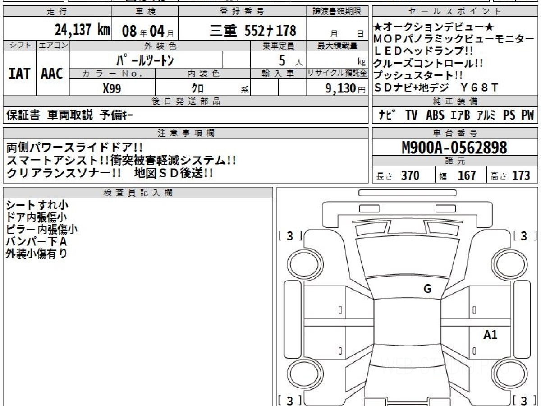Select the length value 370

[x=410, y=175]
